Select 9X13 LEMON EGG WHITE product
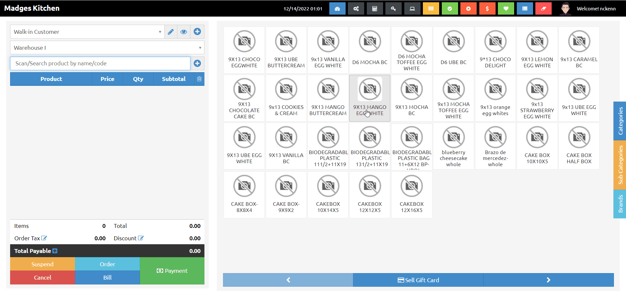Screen dimensions: 626x303 537,50
